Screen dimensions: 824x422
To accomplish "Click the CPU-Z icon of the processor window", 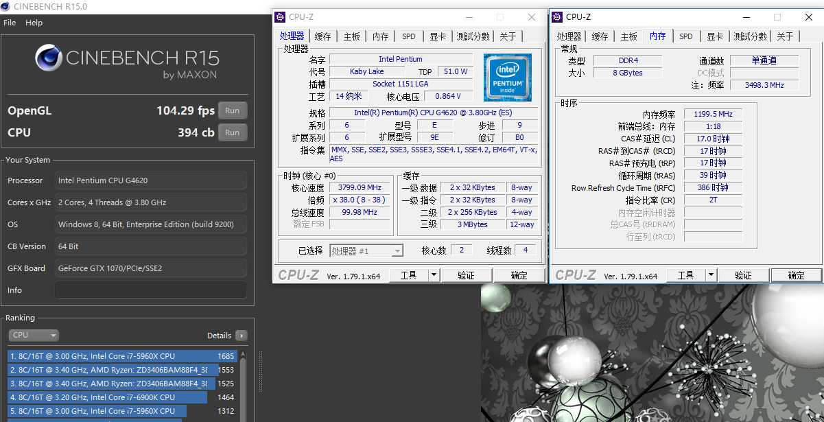I will (x=280, y=17).
